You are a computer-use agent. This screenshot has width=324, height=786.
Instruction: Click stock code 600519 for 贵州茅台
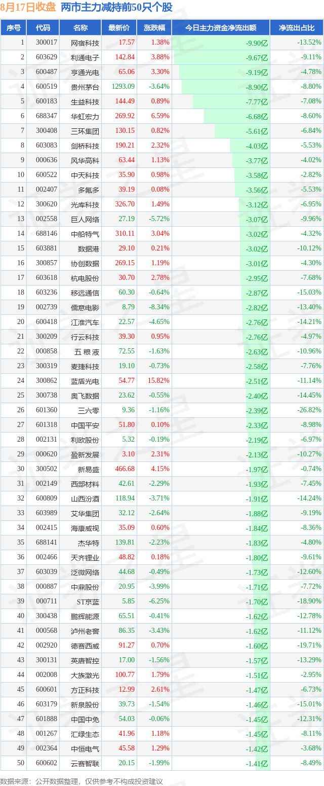(x=47, y=87)
